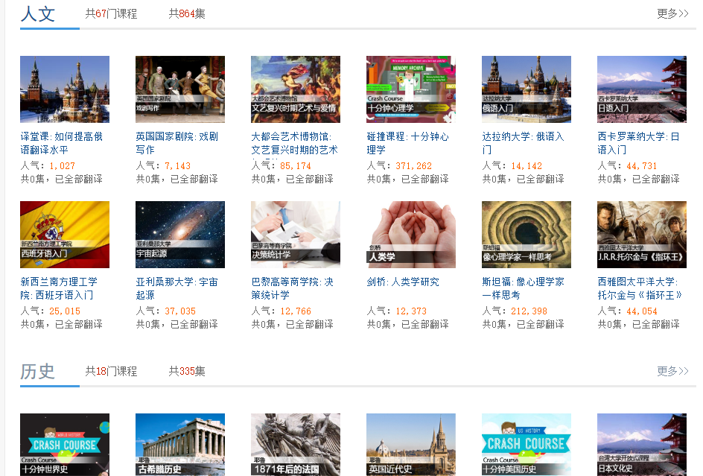Open the 英国近代史 cathedral thumbnail
Image resolution: width=703 pixels, height=476 pixels.
pos(411,445)
